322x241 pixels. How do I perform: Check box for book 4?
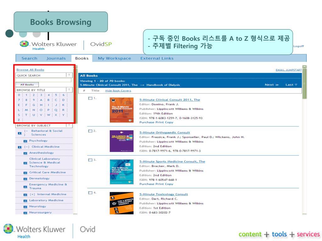pos(90,193)
